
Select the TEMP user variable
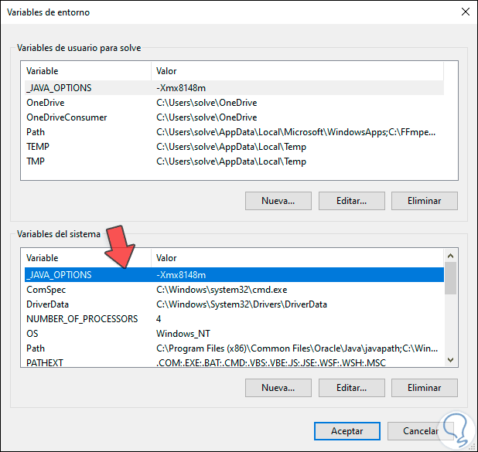[x=38, y=147]
